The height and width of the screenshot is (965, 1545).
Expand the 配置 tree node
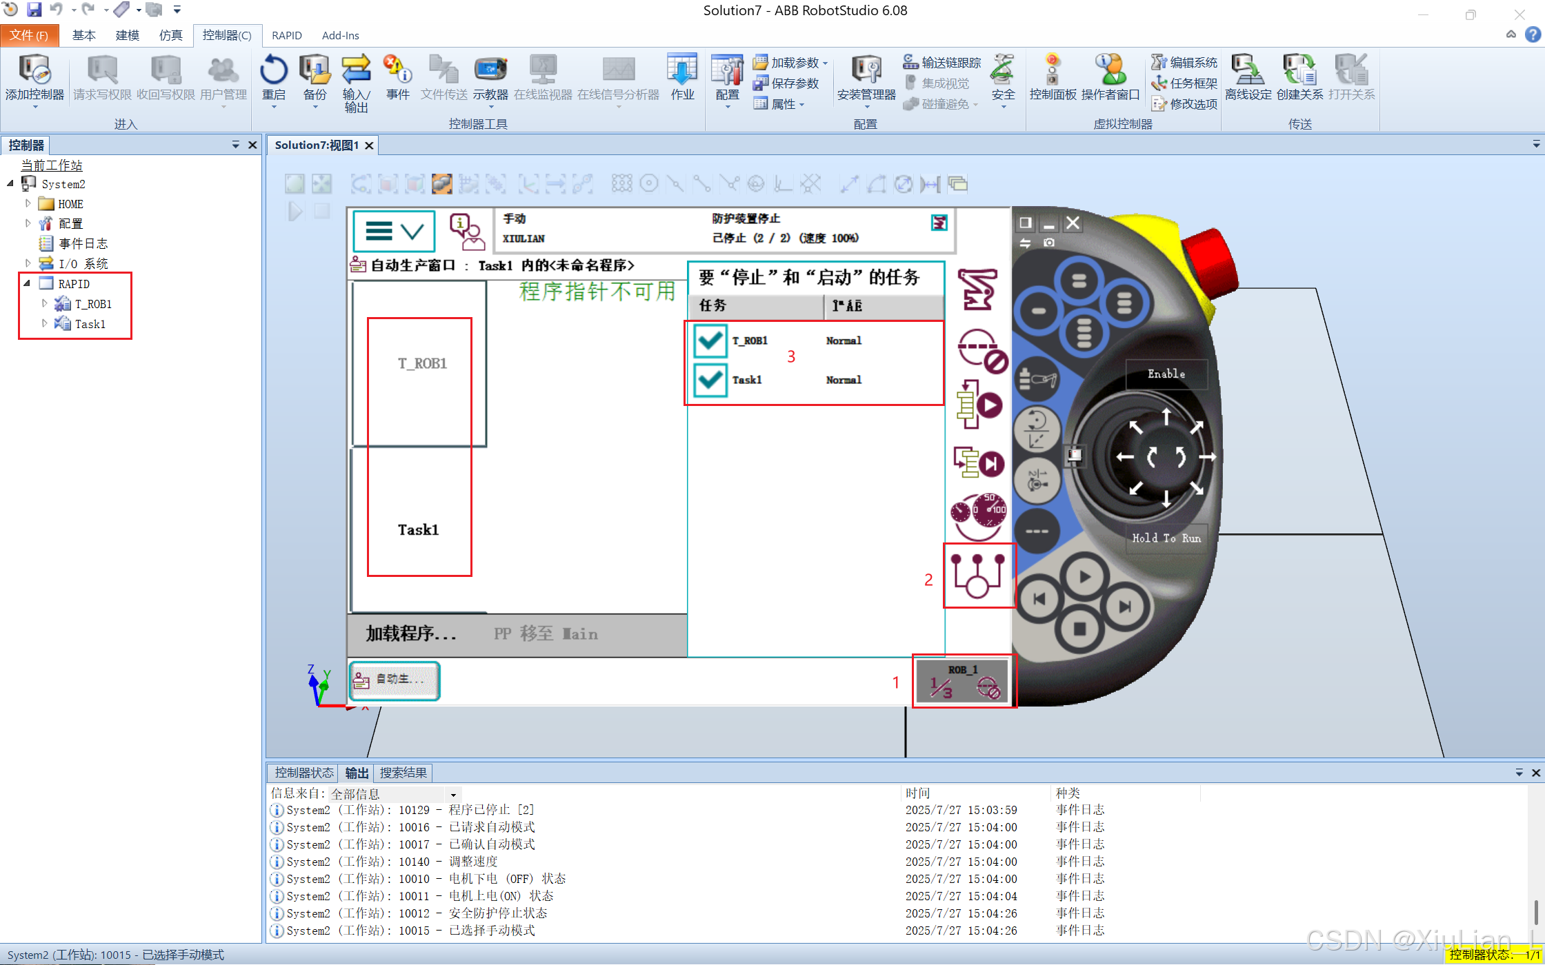28,223
